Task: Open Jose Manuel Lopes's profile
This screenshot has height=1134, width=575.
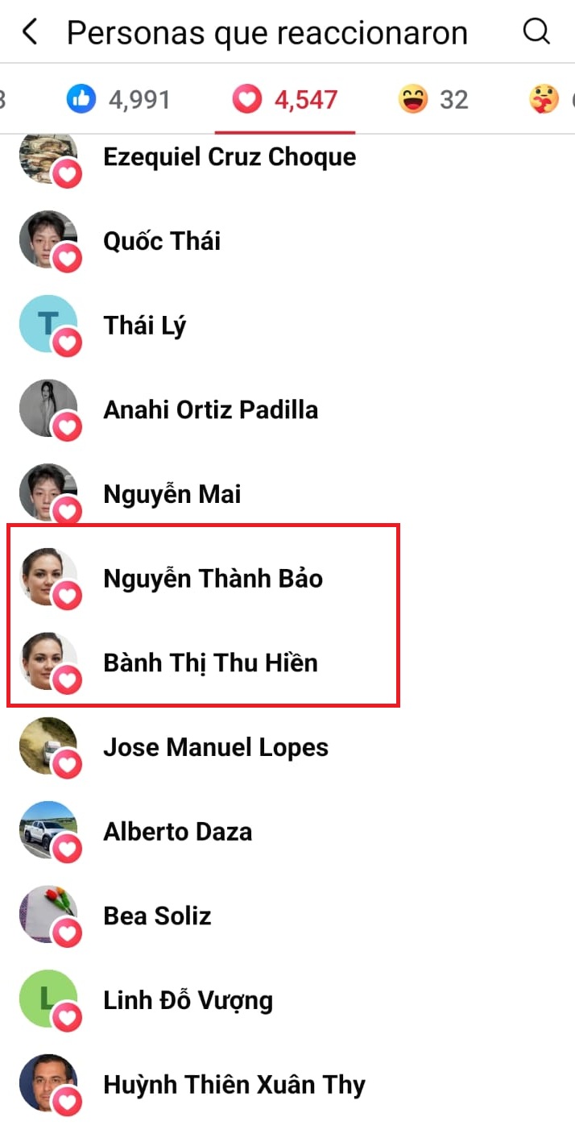Action: pyautogui.click(x=216, y=747)
